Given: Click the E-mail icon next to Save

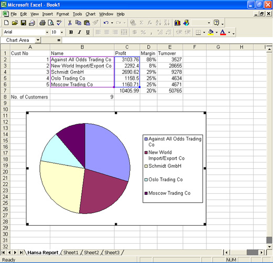Looking at the screenshot, I should pyautogui.click(x=32, y=23).
